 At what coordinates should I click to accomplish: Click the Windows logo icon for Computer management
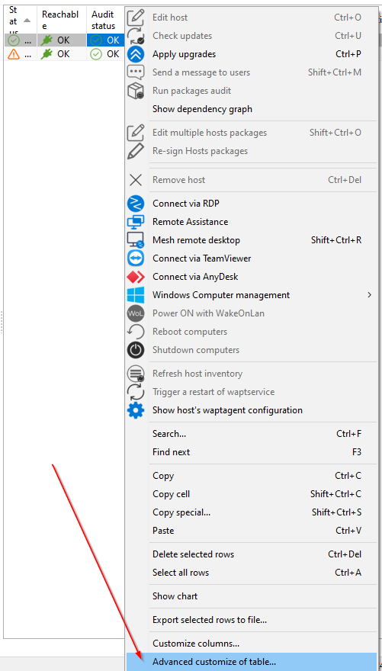click(x=136, y=295)
